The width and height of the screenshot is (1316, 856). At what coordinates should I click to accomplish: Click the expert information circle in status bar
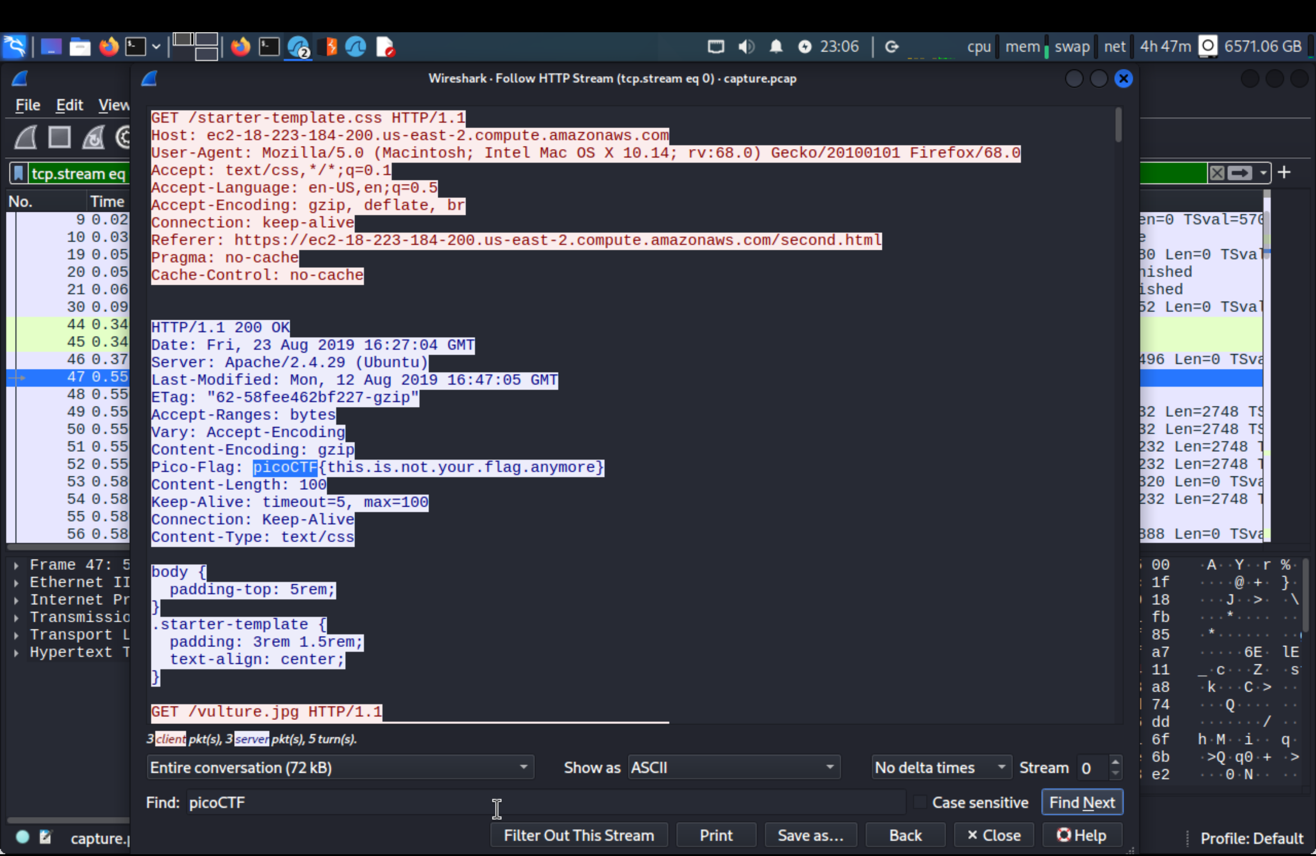pos(23,837)
